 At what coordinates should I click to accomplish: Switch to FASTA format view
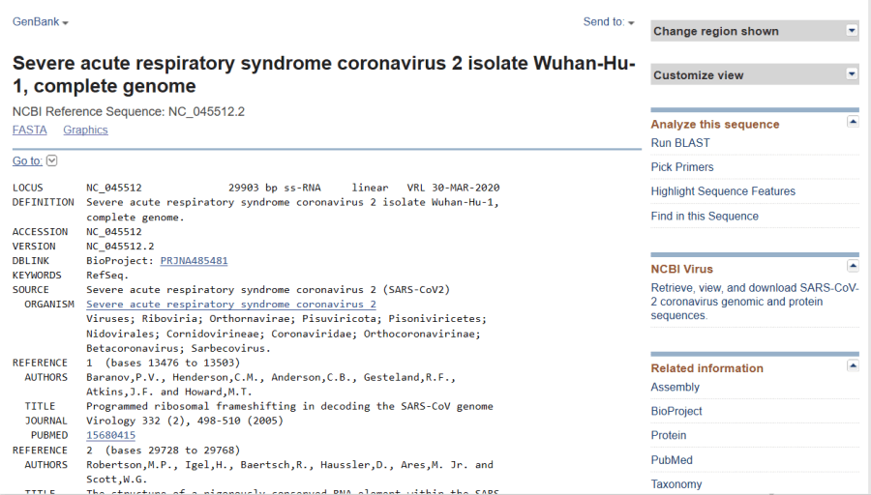(x=30, y=131)
